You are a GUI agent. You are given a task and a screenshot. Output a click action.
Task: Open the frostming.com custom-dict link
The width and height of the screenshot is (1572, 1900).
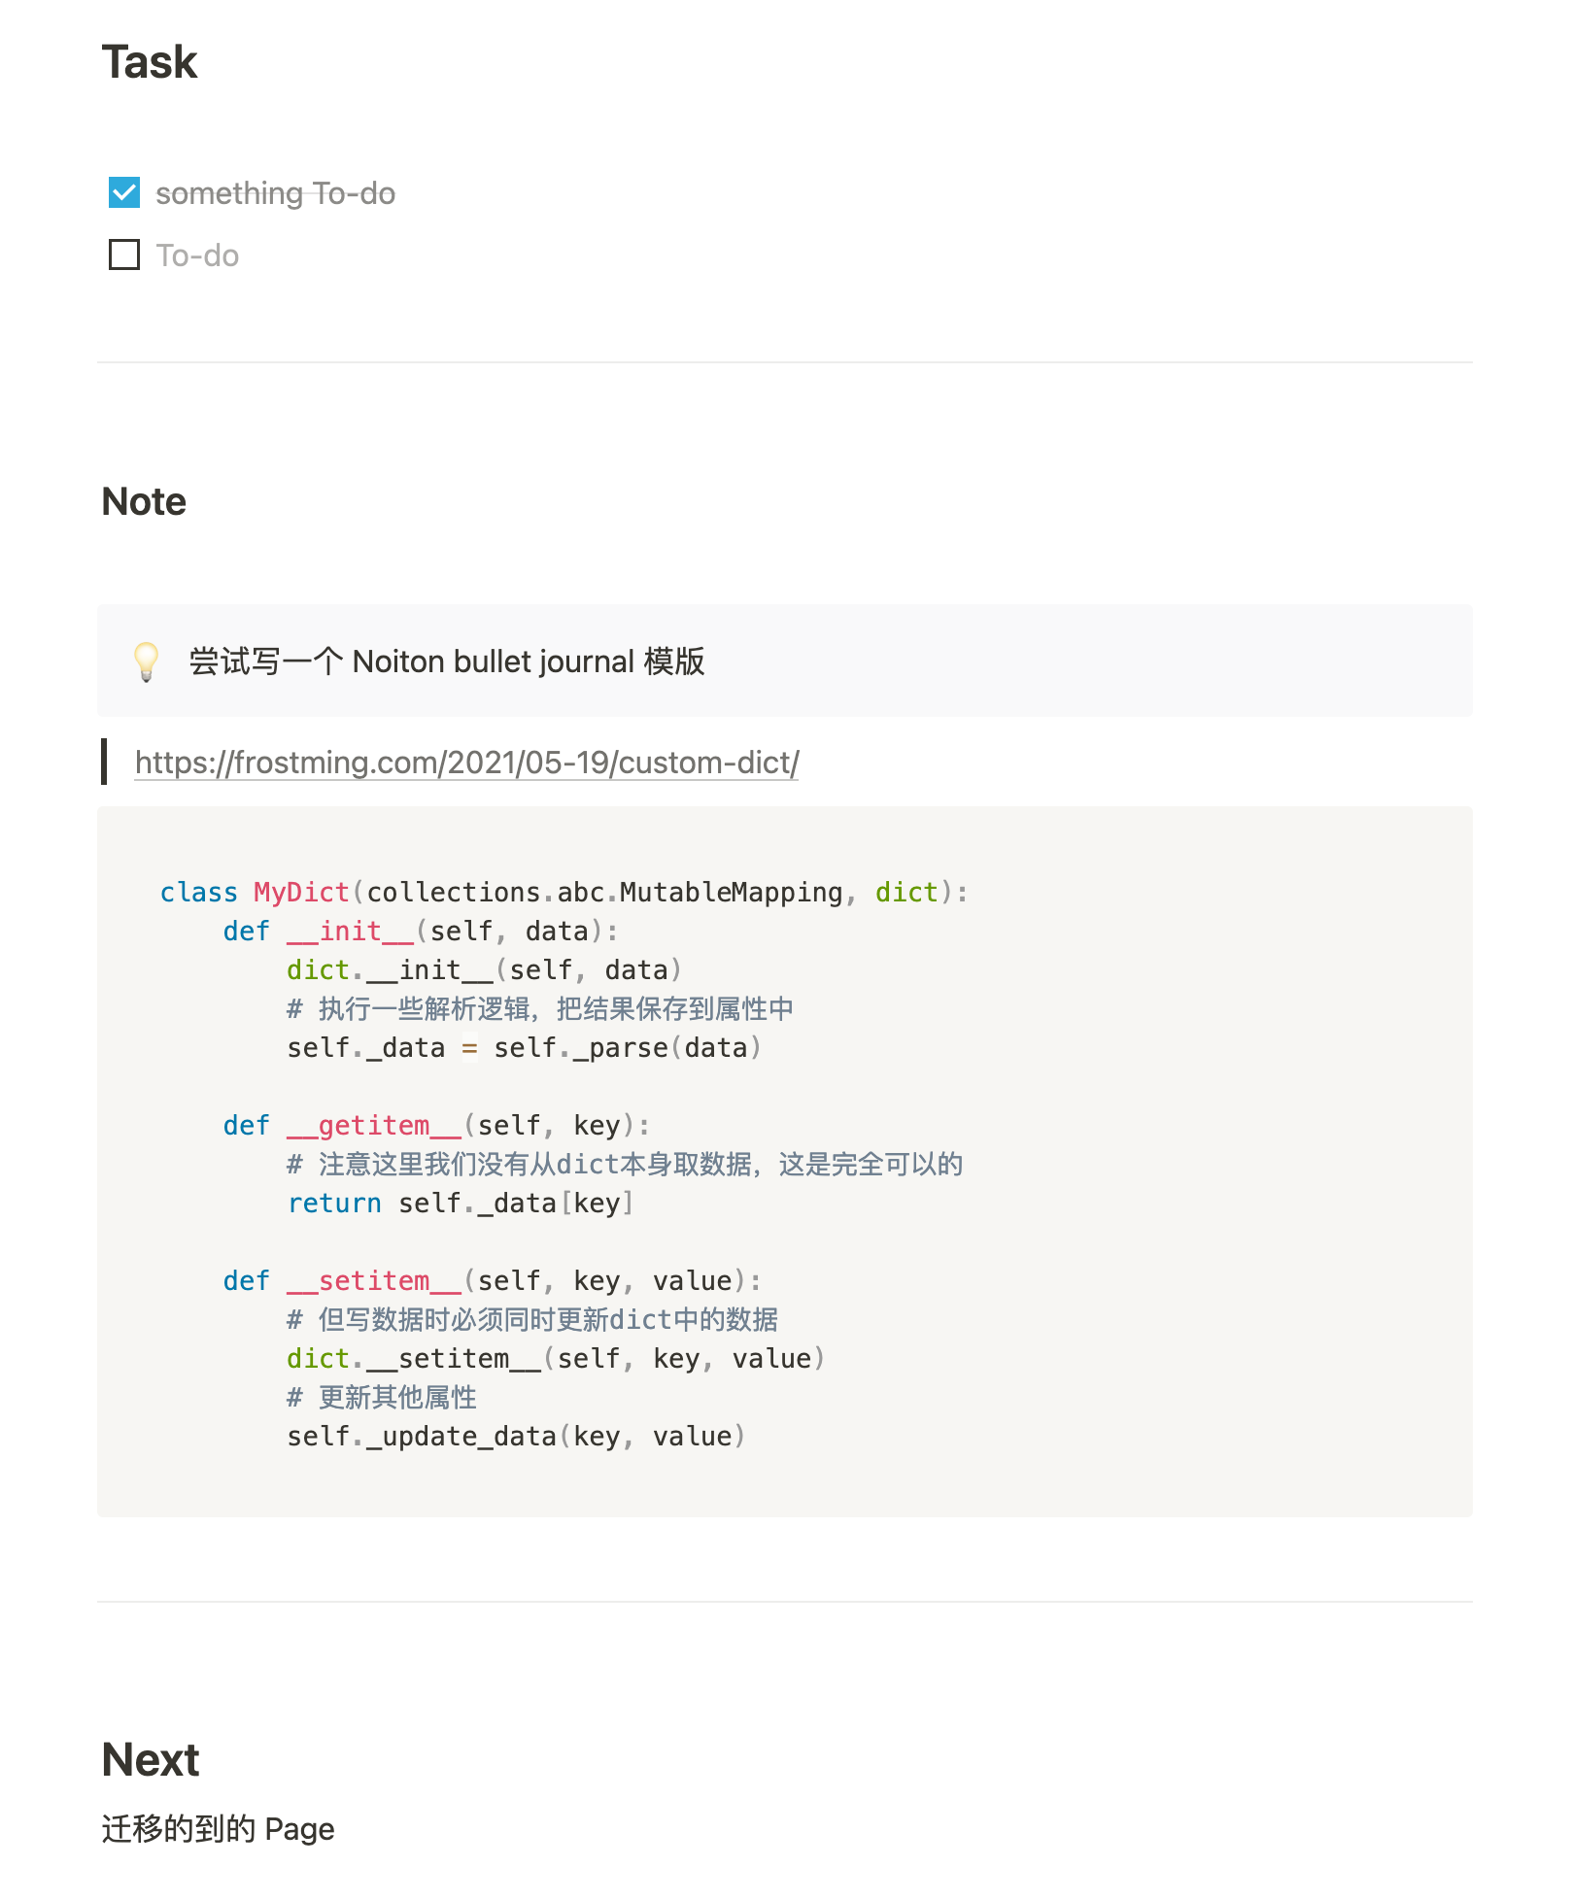(466, 763)
